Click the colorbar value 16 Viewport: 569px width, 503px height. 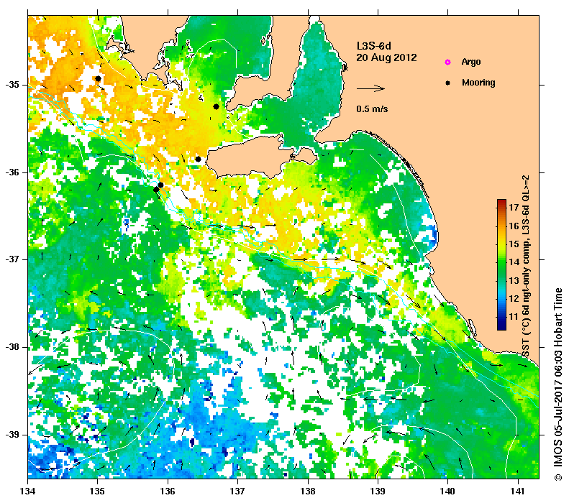(514, 226)
